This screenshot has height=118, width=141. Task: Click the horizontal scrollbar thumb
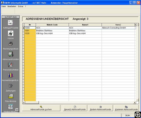pos(32,102)
